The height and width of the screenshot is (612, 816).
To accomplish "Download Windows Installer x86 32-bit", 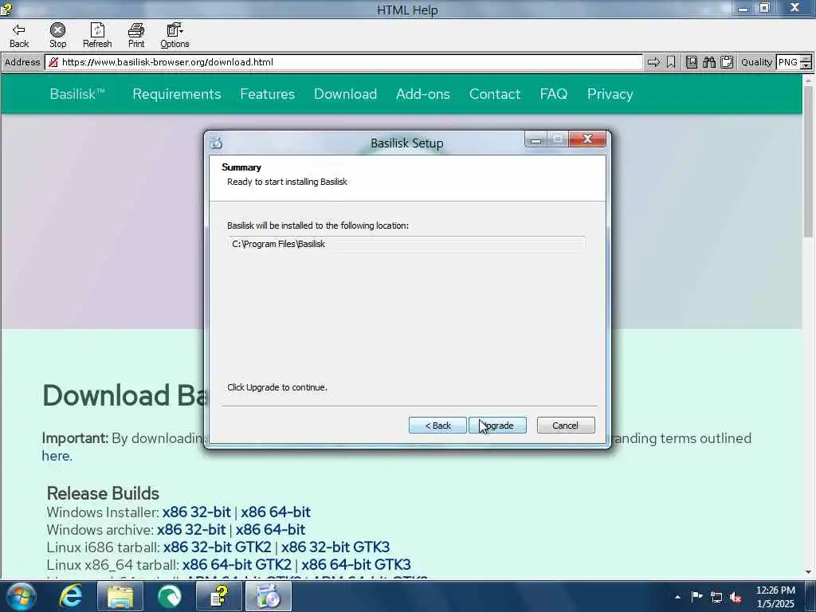I will (x=196, y=512).
